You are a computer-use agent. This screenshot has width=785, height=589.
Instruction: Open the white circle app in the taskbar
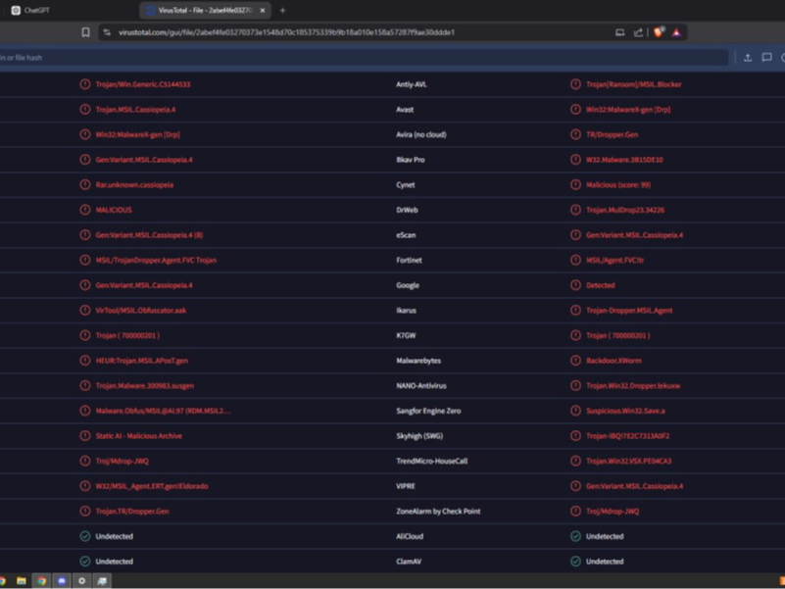81,581
